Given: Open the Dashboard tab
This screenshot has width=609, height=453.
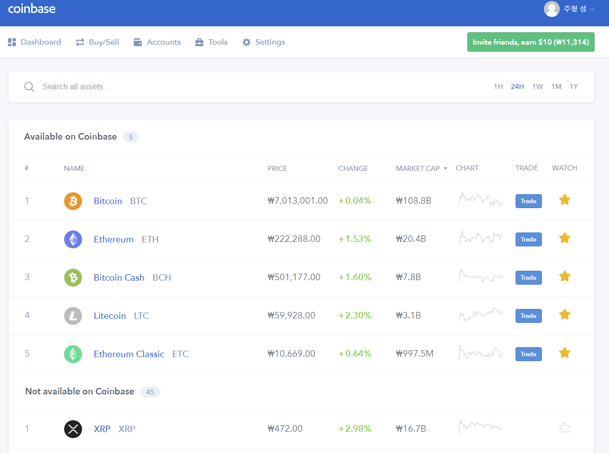Looking at the screenshot, I should coord(34,42).
